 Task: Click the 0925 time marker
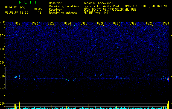tap(84, 23)
